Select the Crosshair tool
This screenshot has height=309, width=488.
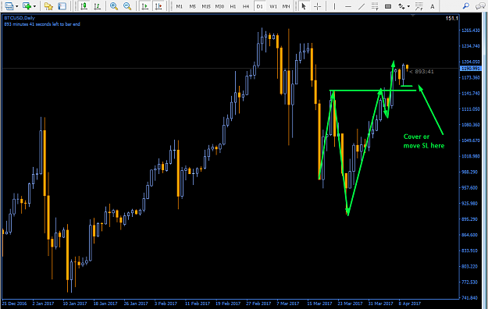tap(317, 6)
